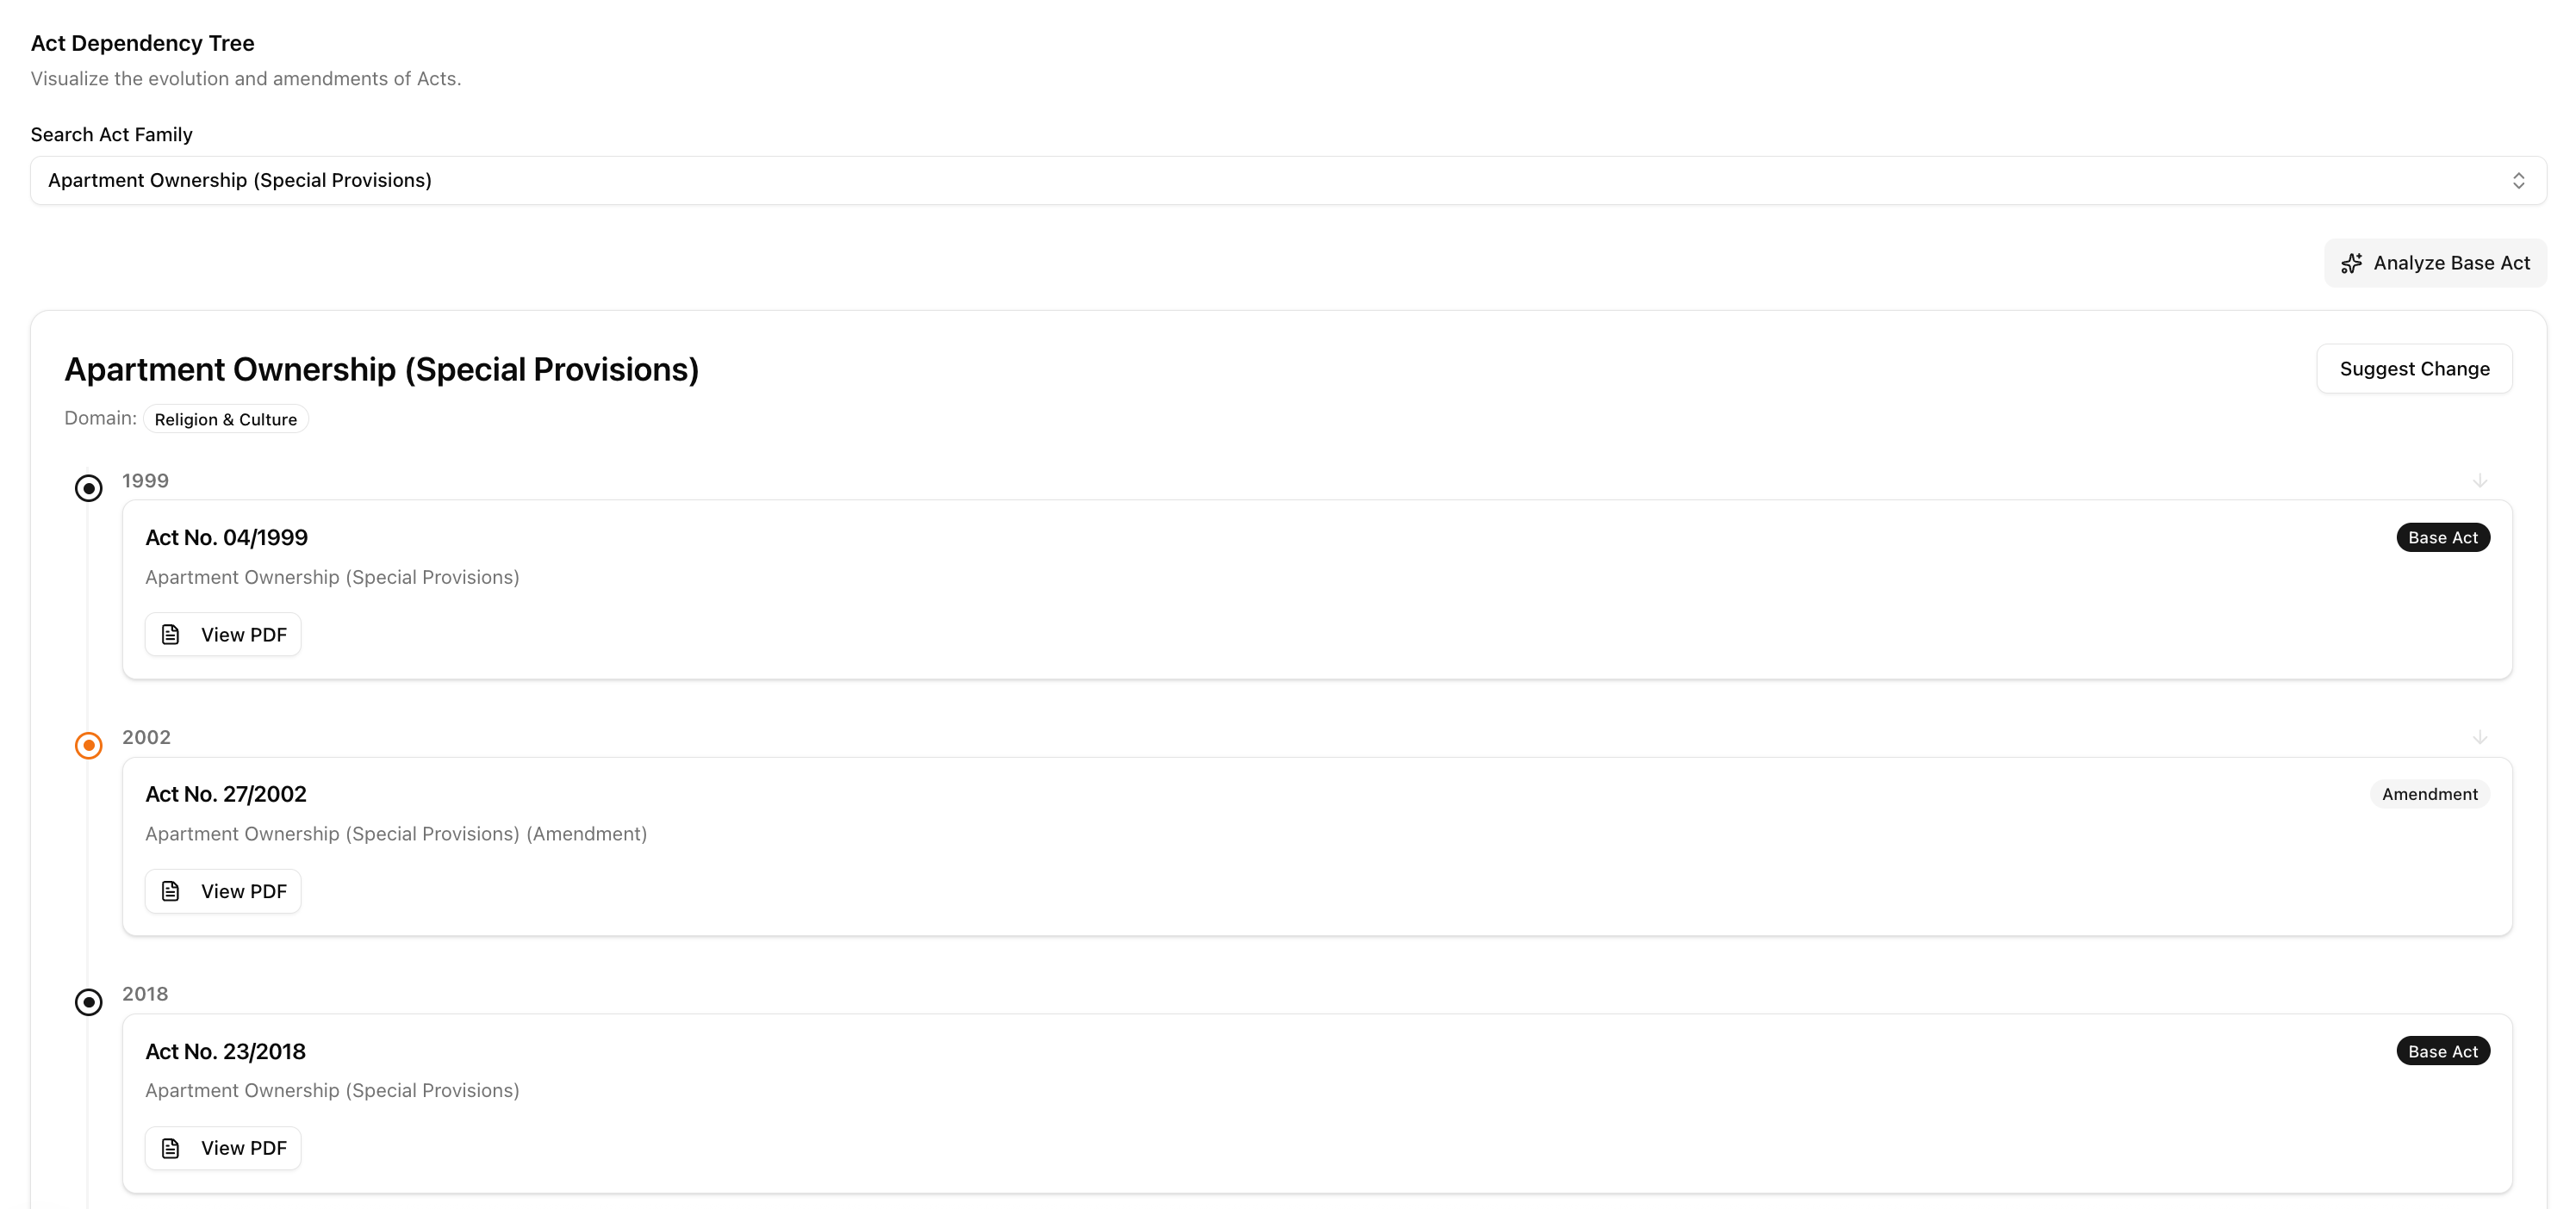The width and height of the screenshot is (2576, 1209).
Task: Click the Suggest Change button
Action: (2414, 369)
